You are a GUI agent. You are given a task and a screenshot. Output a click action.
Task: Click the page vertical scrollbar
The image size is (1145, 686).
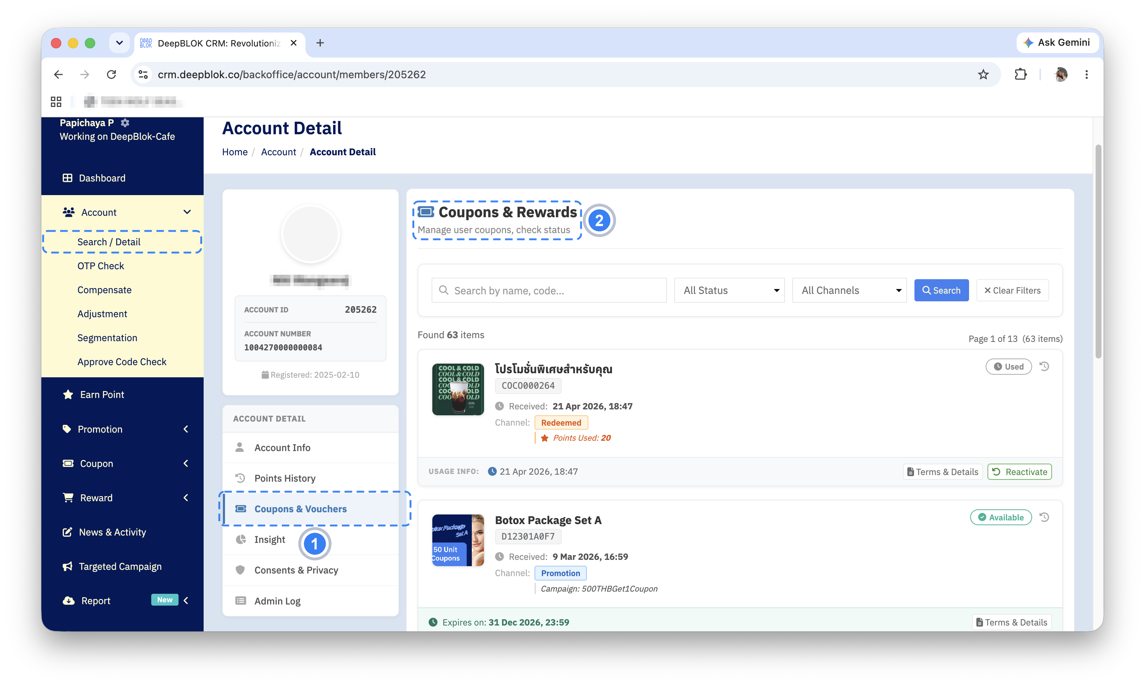click(x=1098, y=252)
